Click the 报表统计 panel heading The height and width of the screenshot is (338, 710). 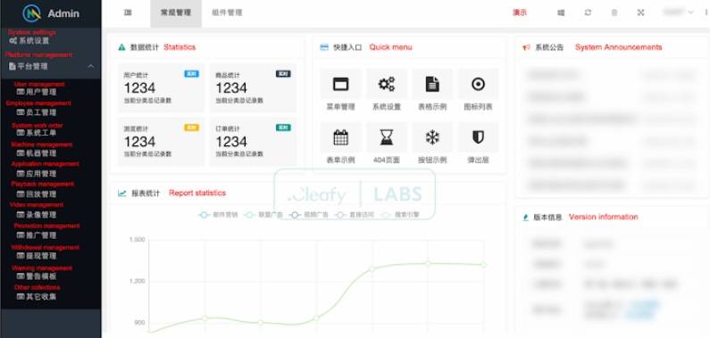click(146, 193)
